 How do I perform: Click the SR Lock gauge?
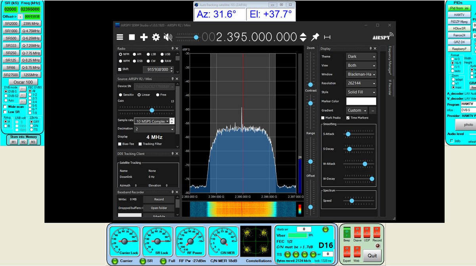pyautogui.click(x=157, y=241)
